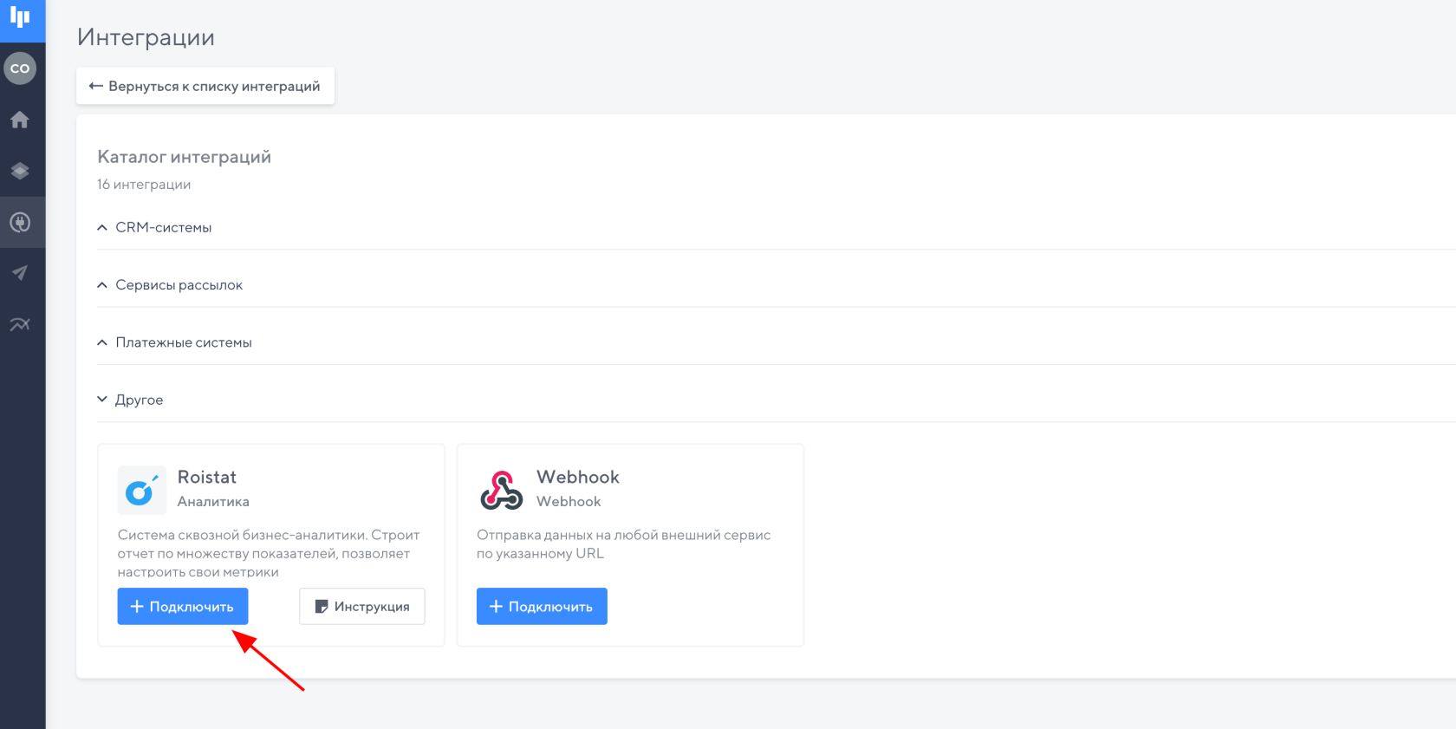Screen dimensions: 1456x729
Task: Open the paper plane sidebar icon
Action: tap(20, 273)
